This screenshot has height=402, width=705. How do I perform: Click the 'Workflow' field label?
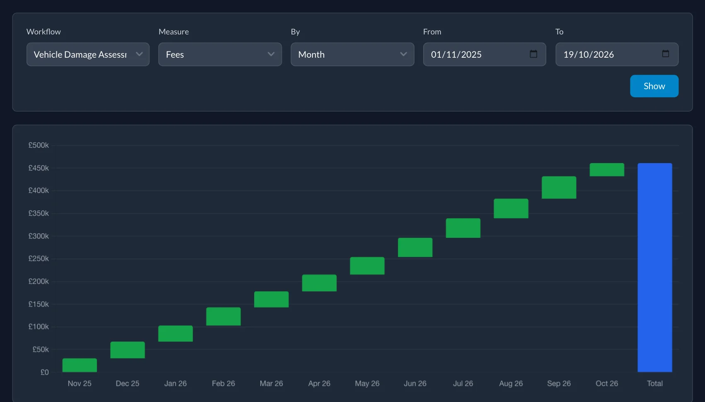tap(44, 32)
